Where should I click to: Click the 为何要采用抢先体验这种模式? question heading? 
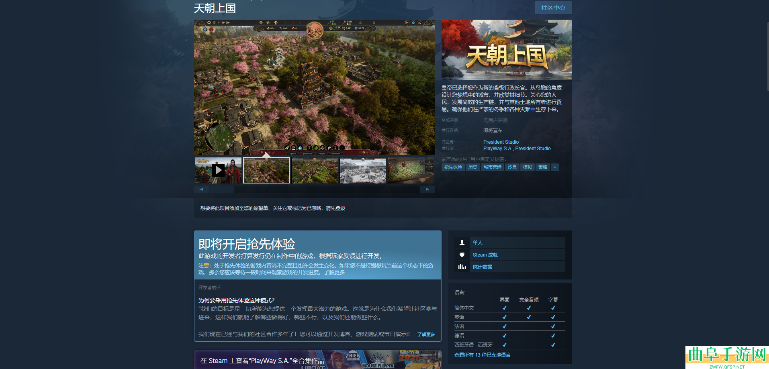click(236, 300)
